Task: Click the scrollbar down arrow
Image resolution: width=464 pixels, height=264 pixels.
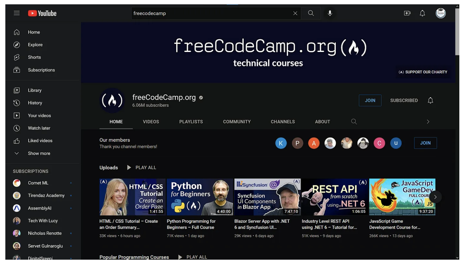Action: (457, 258)
